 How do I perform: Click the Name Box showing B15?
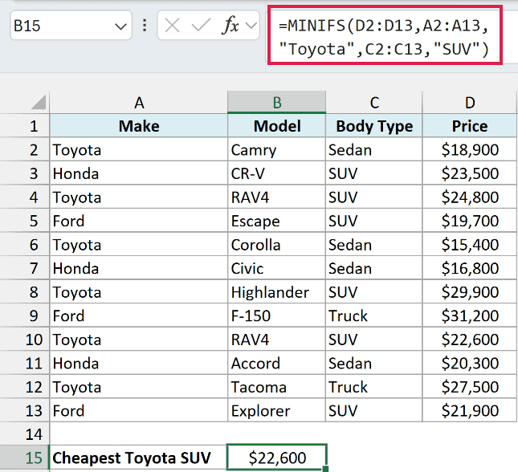click(x=71, y=26)
